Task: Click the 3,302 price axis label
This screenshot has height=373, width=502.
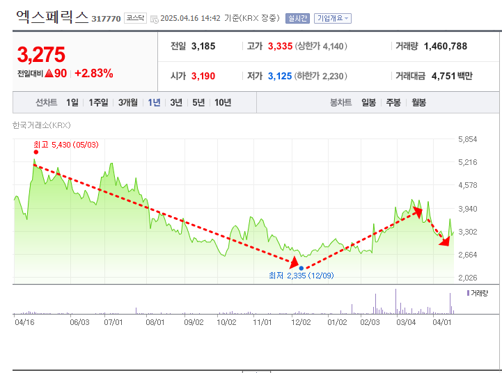Action: coord(468,232)
